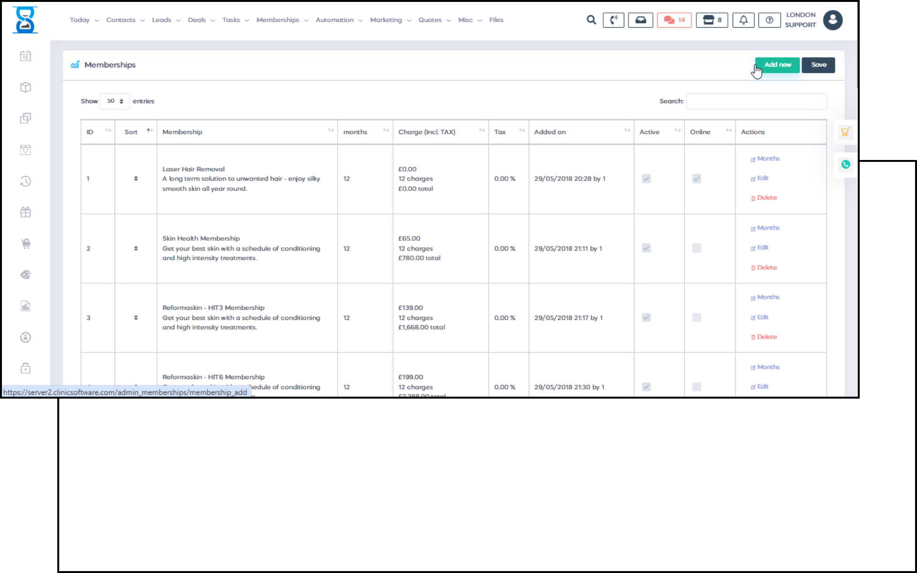Click the search magnifier icon

coord(591,20)
